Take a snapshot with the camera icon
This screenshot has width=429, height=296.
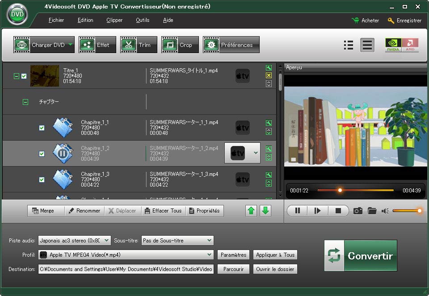(x=357, y=211)
